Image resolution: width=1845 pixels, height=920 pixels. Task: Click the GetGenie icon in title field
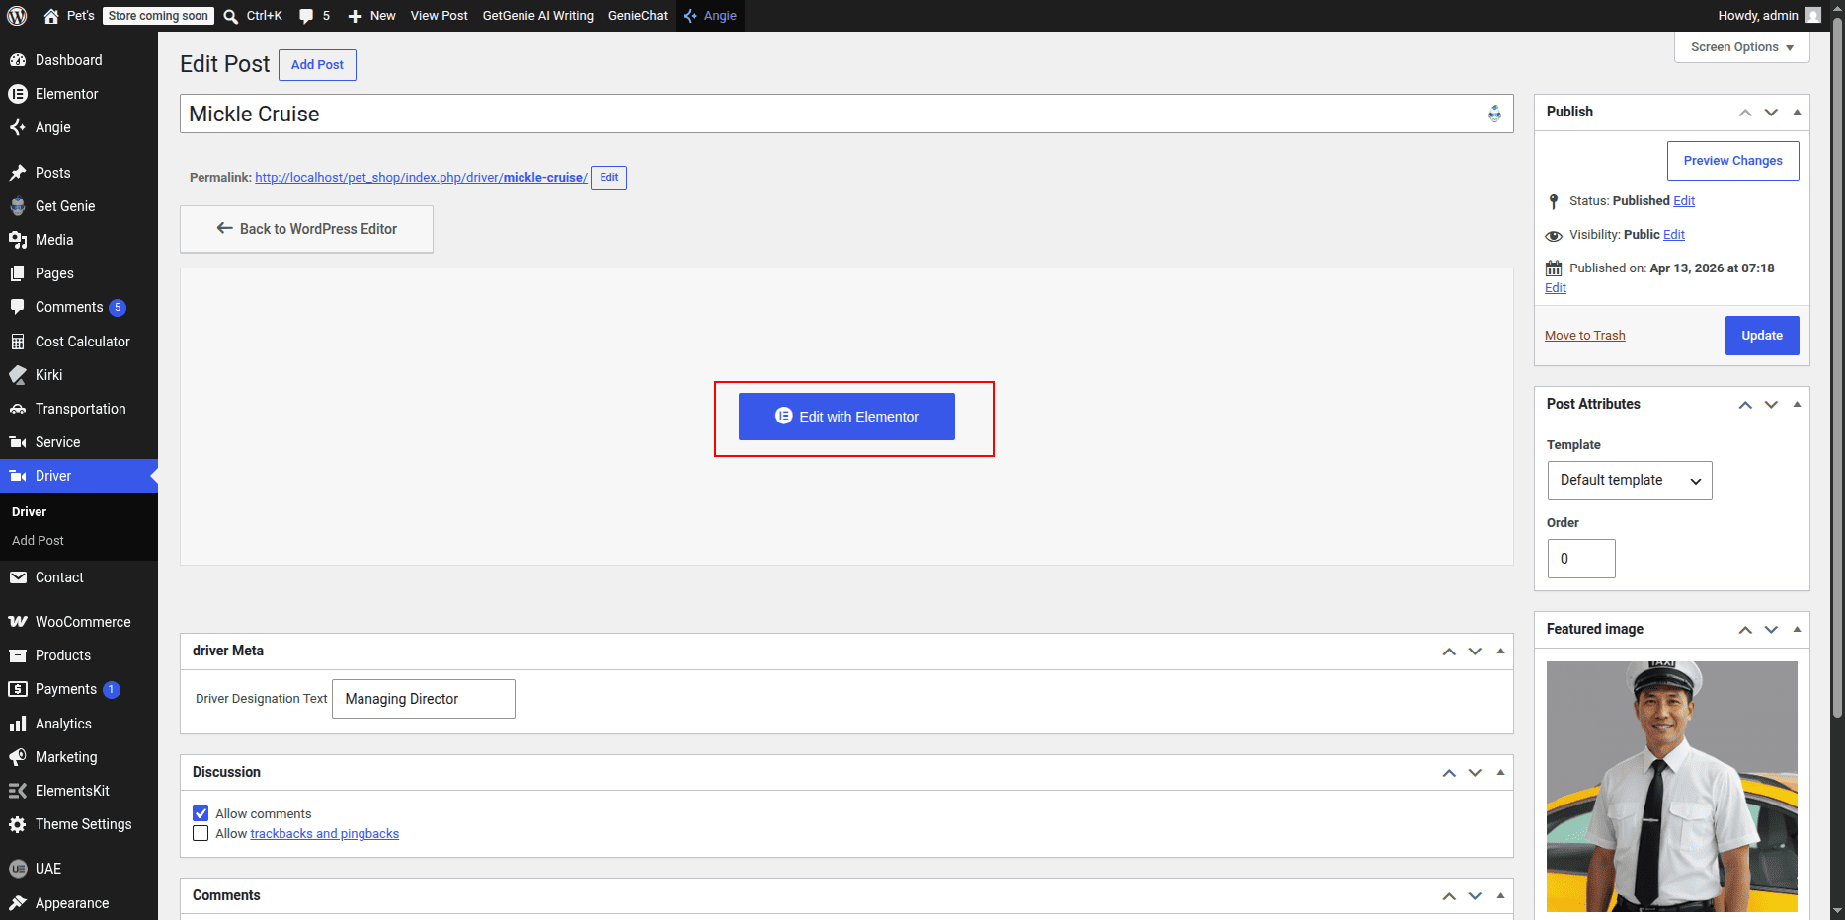(x=1494, y=114)
